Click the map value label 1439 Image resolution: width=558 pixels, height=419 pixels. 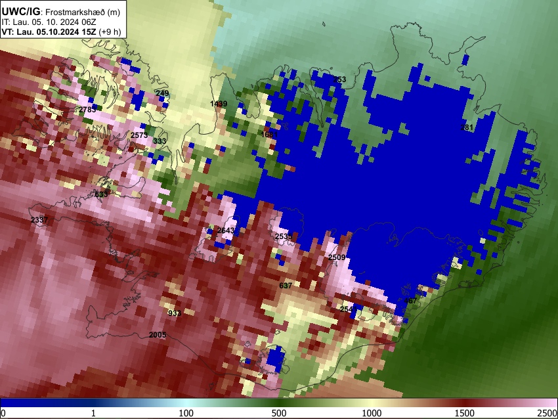[219, 104]
